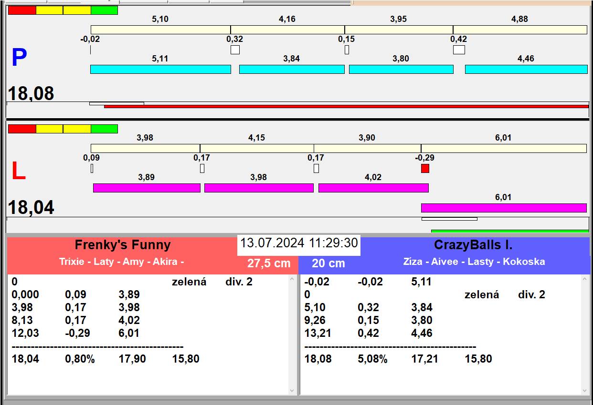The height and width of the screenshot is (405, 593).
Task: Click the down arrow in Frenky's Funny results scrollbar
Action: (292, 391)
